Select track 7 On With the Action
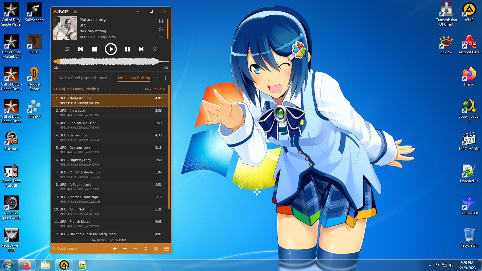The height and width of the screenshot is (271, 482). [x=109, y=174]
